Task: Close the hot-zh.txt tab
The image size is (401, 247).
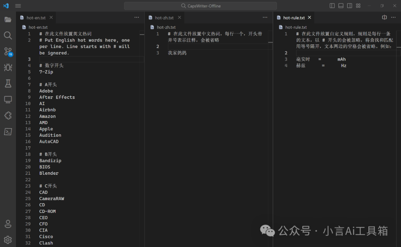Action: pos(180,17)
